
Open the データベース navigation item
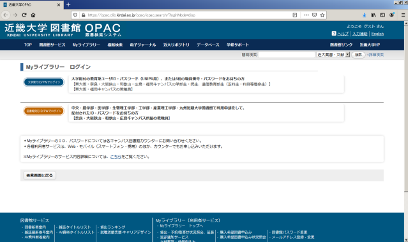pos(208,45)
